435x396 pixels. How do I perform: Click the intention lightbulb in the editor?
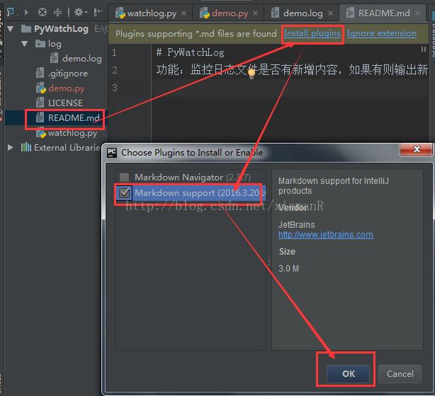[251, 72]
